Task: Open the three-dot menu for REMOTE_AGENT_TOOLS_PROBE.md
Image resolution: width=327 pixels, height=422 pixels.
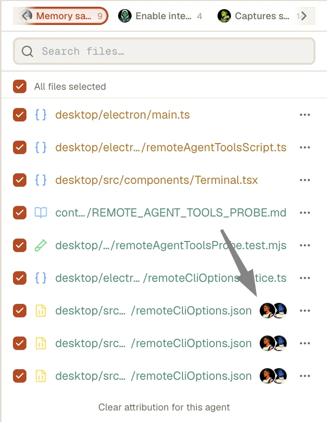Action: pyautogui.click(x=304, y=213)
